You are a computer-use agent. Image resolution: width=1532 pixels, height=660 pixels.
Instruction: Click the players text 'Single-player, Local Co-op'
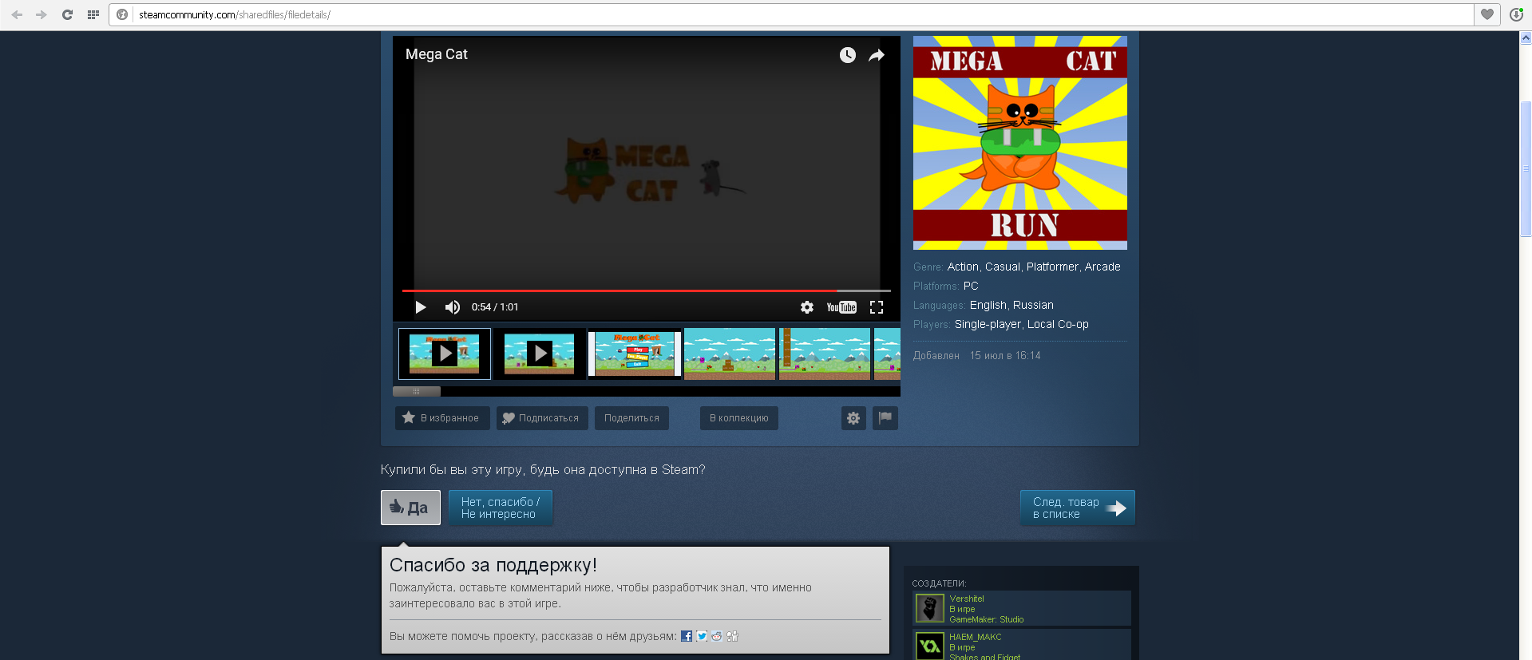[1022, 324]
